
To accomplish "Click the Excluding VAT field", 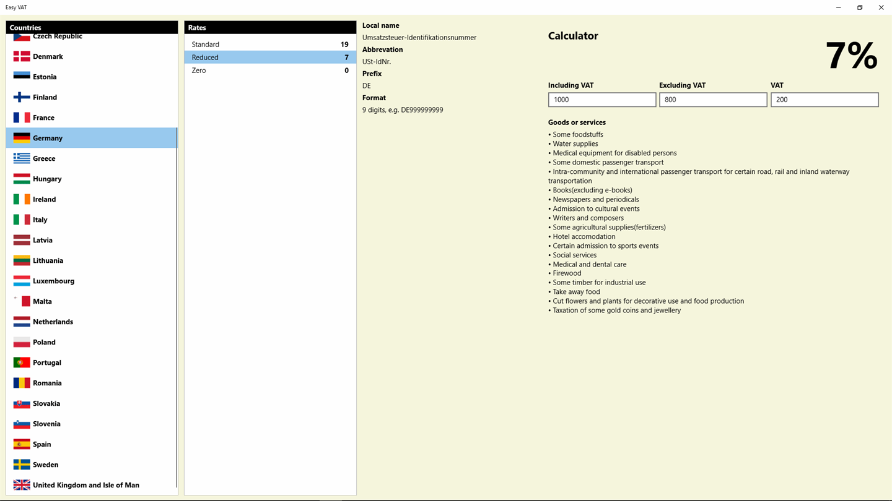I will coord(713,100).
